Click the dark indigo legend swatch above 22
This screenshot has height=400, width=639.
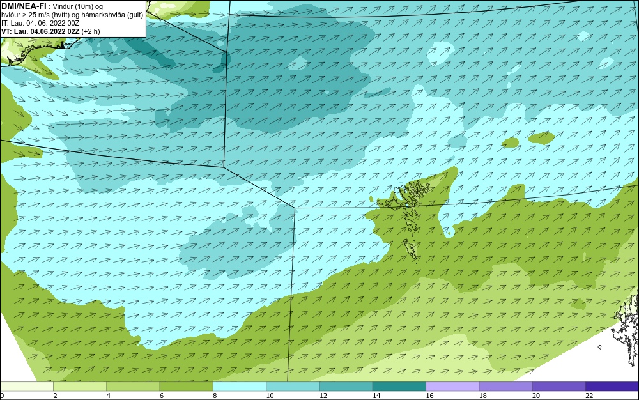(x=612, y=387)
